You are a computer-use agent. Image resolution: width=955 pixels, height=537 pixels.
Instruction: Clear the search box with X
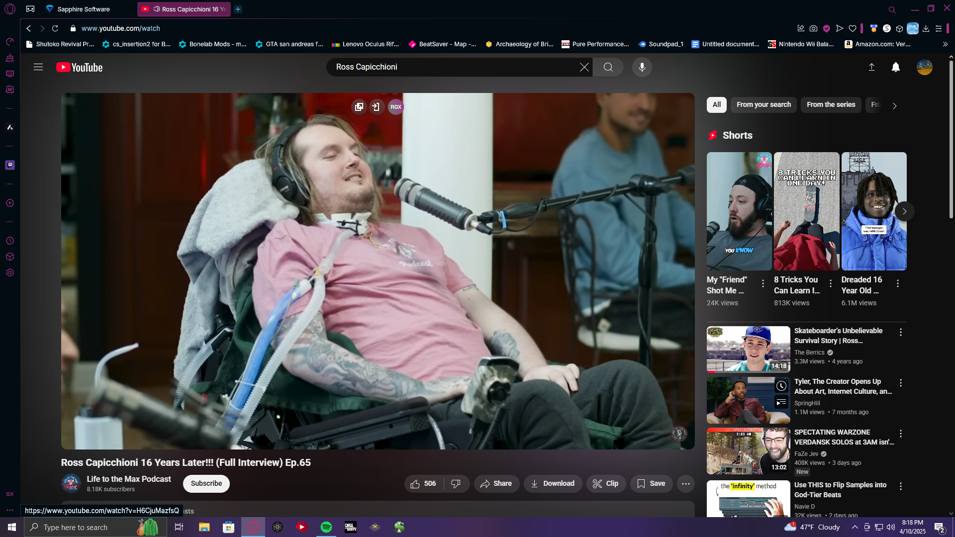pyautogui.click(x=584, y=67)
